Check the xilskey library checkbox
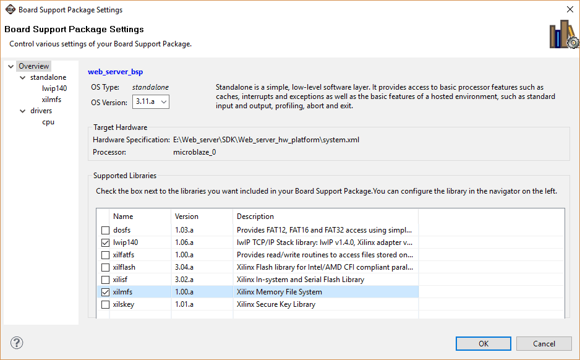This screenshot has width=580, height=360. tap(105, 304)
